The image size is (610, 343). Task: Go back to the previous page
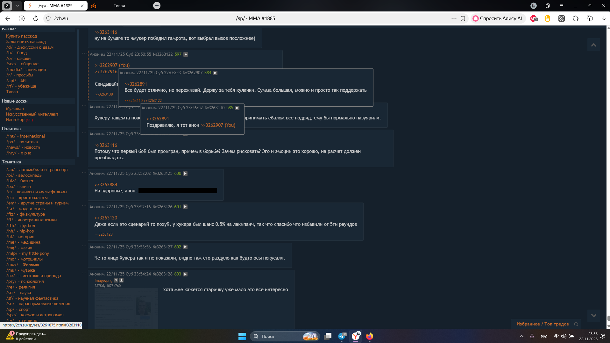pyautogui.click(x=8, y=18)
